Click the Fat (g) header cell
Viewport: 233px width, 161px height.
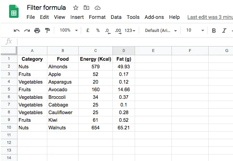pyautogui.click(x=124, y=59)
